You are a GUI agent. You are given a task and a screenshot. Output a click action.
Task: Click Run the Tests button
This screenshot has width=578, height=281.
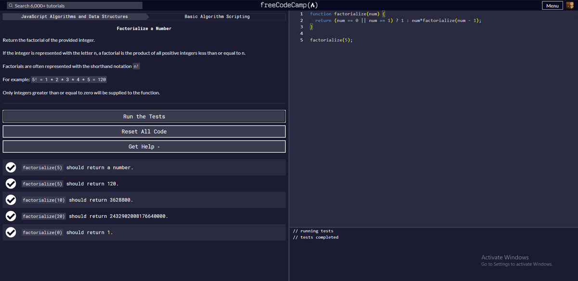click(x=144, y=116)
